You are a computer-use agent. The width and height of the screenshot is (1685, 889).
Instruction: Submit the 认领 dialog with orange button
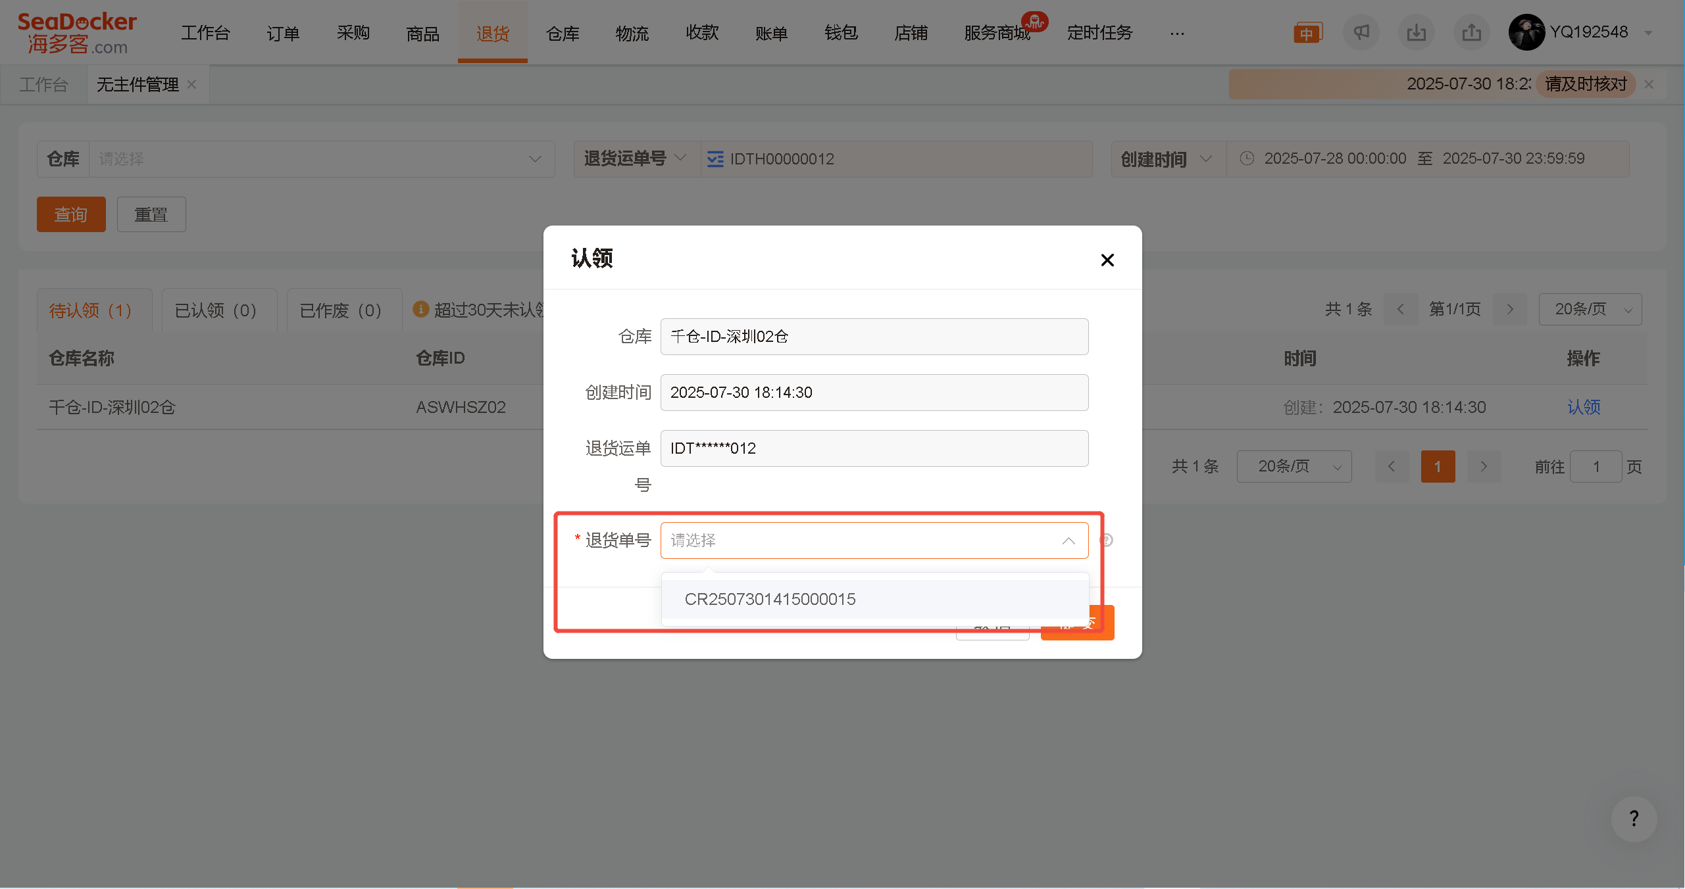(x=1078, y=622)
